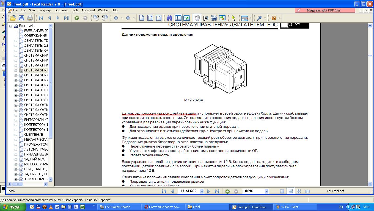Open Help via the question mark icon
The height and width of the screenshot is (211, 374).
274,18
